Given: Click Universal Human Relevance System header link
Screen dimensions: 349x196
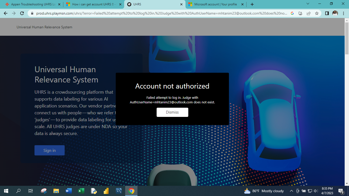Looking at the screenshot, I should tap(44, 27).
